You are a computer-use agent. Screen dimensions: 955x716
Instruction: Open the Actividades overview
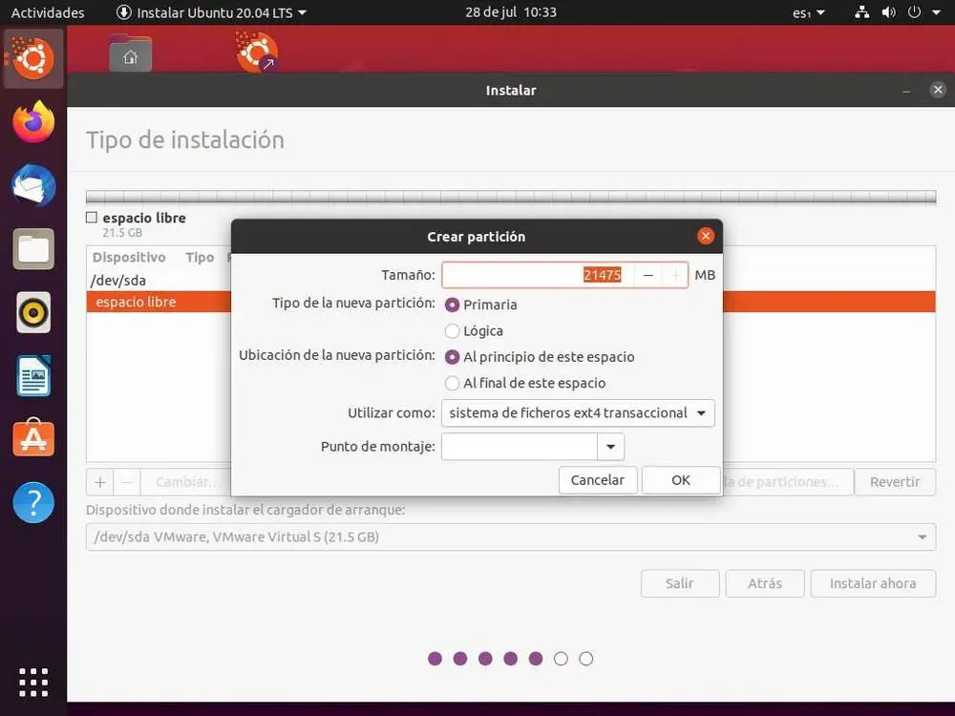tap(48, 12)
